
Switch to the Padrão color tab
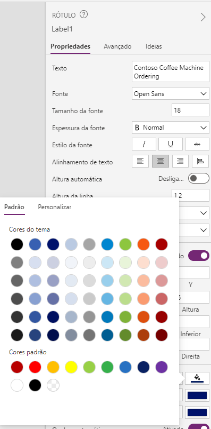coord(14,207)
